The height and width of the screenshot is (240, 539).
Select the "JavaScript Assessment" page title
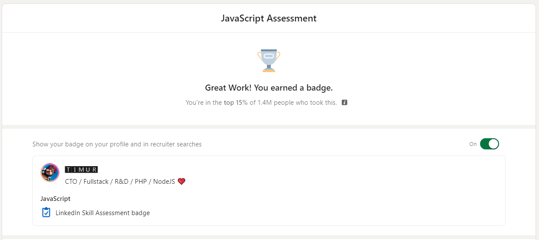click(x=269, y=18)
